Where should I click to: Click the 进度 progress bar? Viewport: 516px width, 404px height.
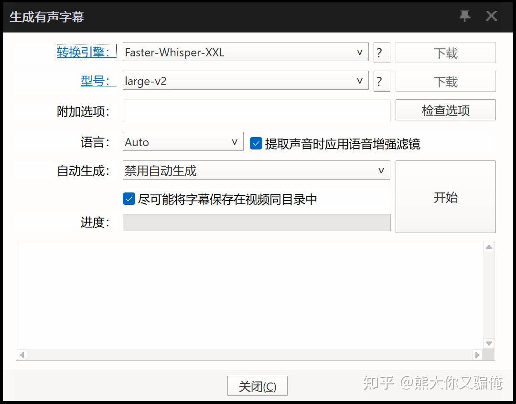257,223
